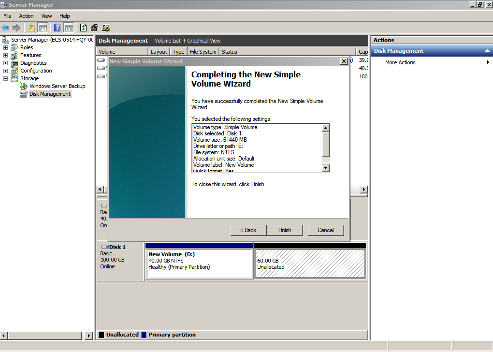Click More Actions in Actions pane

click(400, 62)
